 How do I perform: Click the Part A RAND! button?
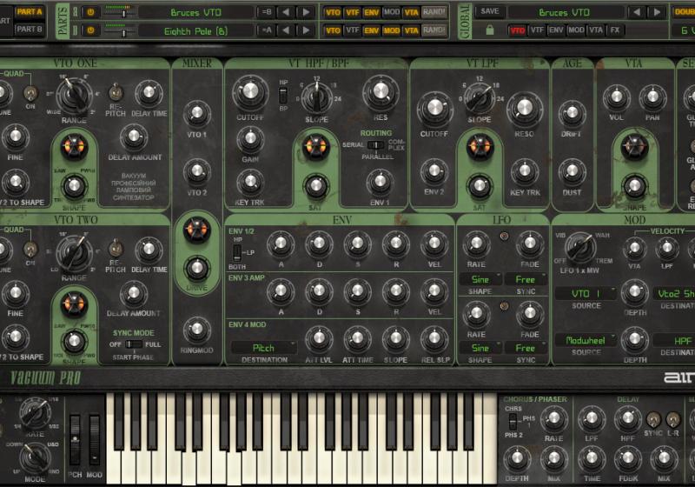[x=434, y=12]
